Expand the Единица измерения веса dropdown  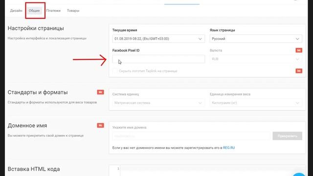(x=256, y=103)
